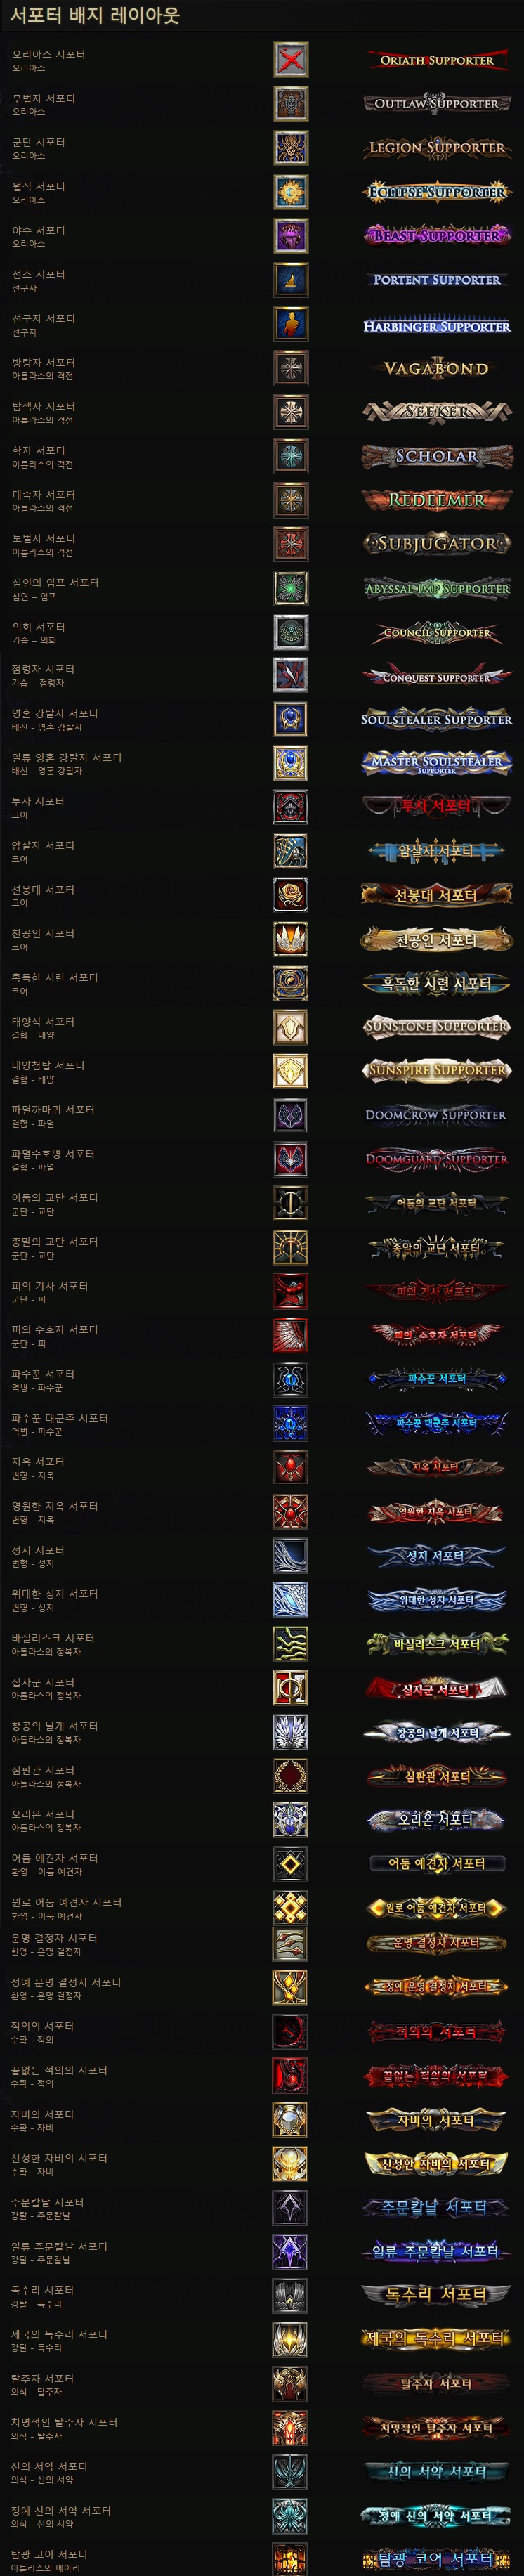Select the 투사 서포터 text label

click(x=38, y=802)
